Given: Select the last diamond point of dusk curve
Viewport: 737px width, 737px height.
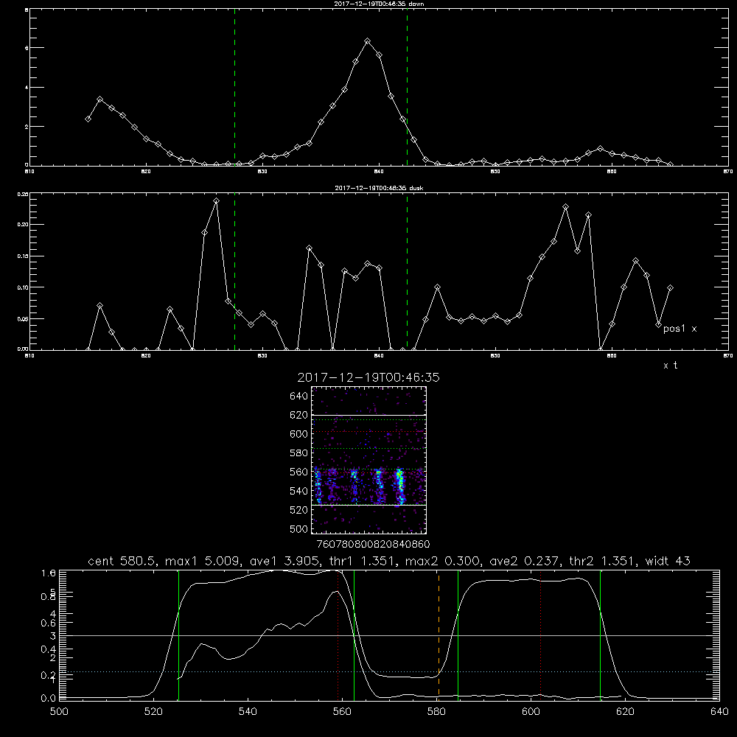Looking at the screenshot, I should (x=670, y=287).
